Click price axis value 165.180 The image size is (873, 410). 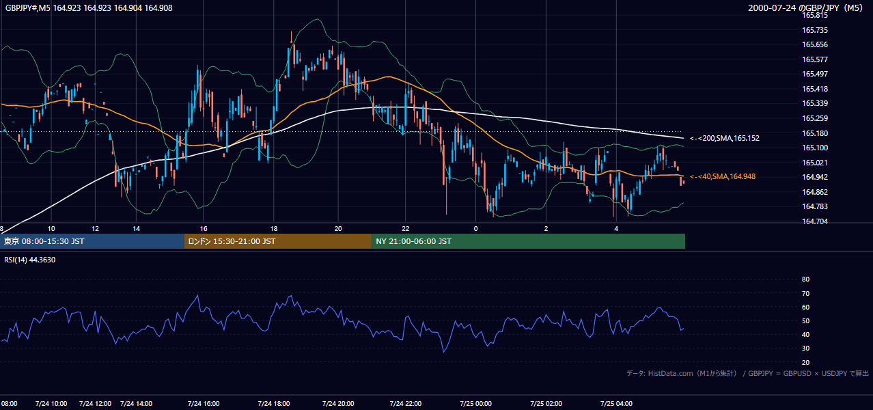[814, 133]
